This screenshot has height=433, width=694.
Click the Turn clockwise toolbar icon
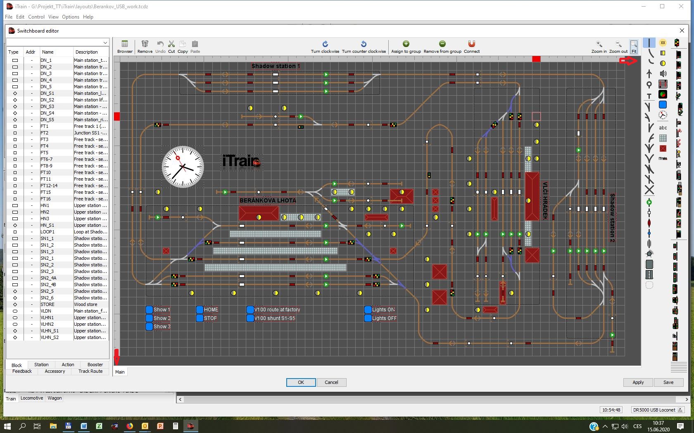coord(325,44)
